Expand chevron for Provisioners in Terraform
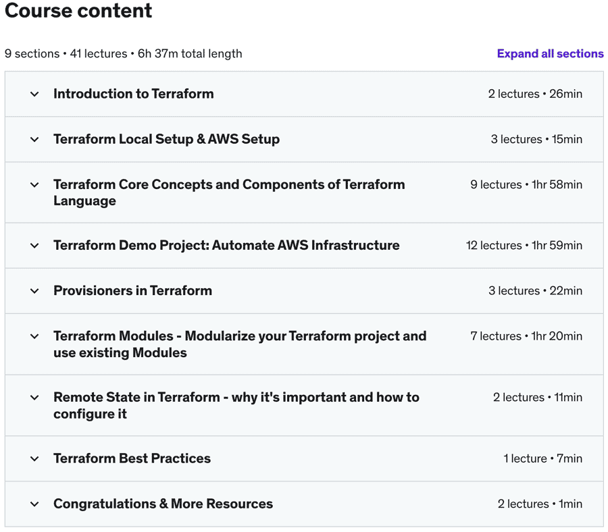 [34, 290]
